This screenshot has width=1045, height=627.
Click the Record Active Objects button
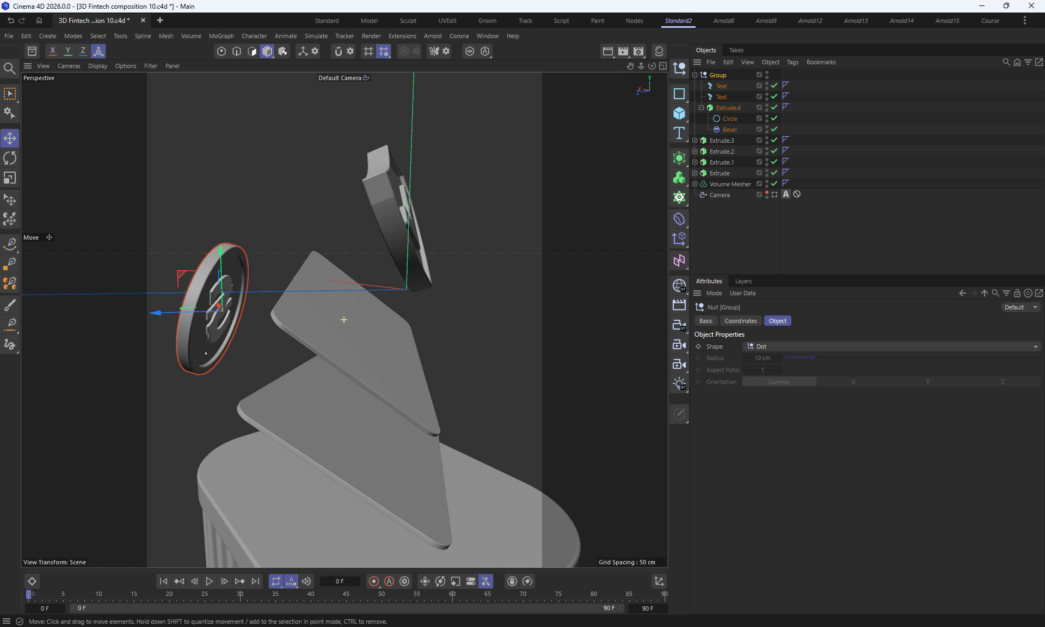click(x=374, y=581)
